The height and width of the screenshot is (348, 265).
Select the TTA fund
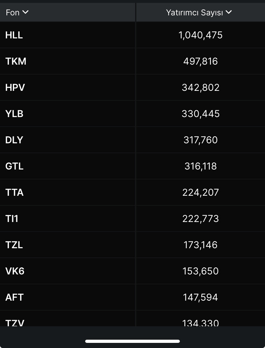pyautogui.click(x=14, y=193)
